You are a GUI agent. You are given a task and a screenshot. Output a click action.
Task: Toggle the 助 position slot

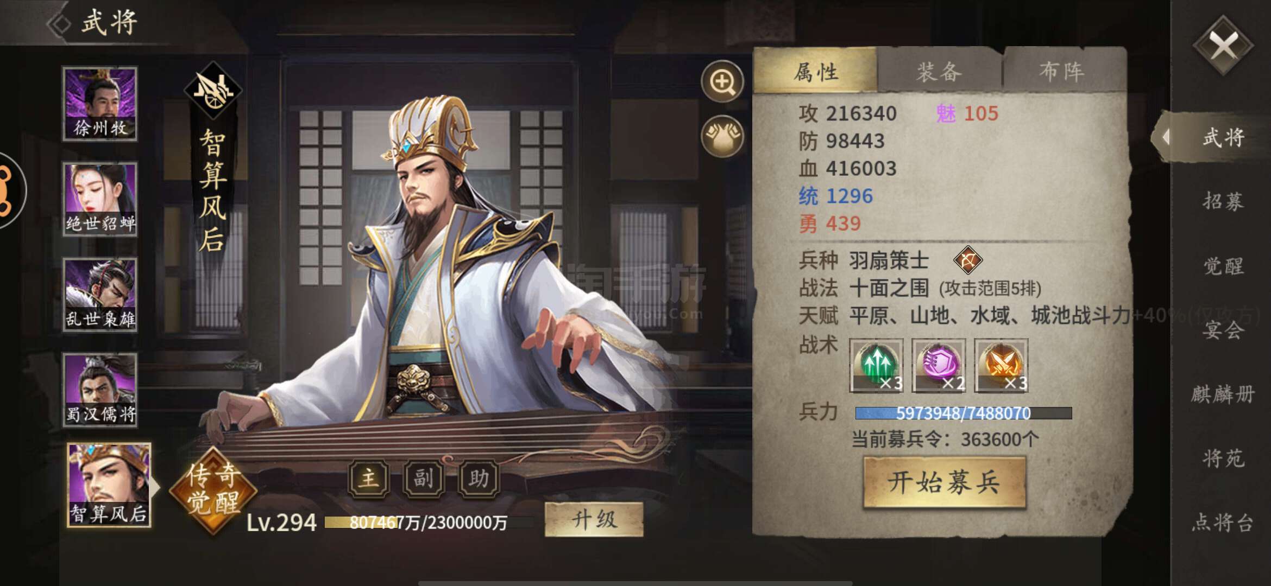(x=479, y=479)
